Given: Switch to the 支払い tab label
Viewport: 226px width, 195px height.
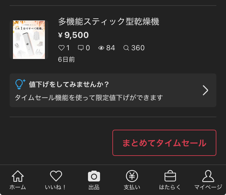Looking at the screenshot, I should [132, 187].
